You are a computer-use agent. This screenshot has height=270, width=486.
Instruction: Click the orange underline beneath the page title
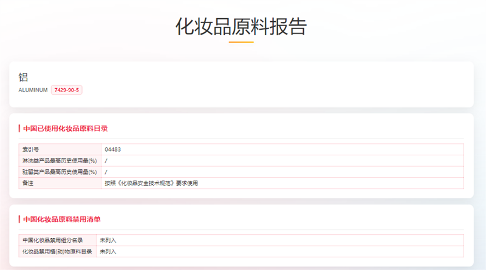coord(241,42)
